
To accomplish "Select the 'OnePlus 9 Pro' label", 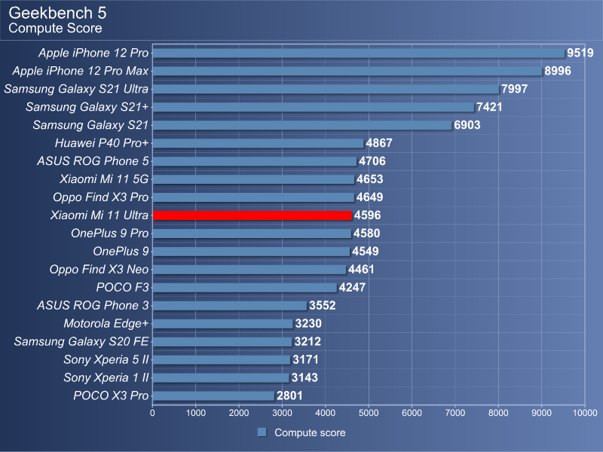I will coord(109,234).
